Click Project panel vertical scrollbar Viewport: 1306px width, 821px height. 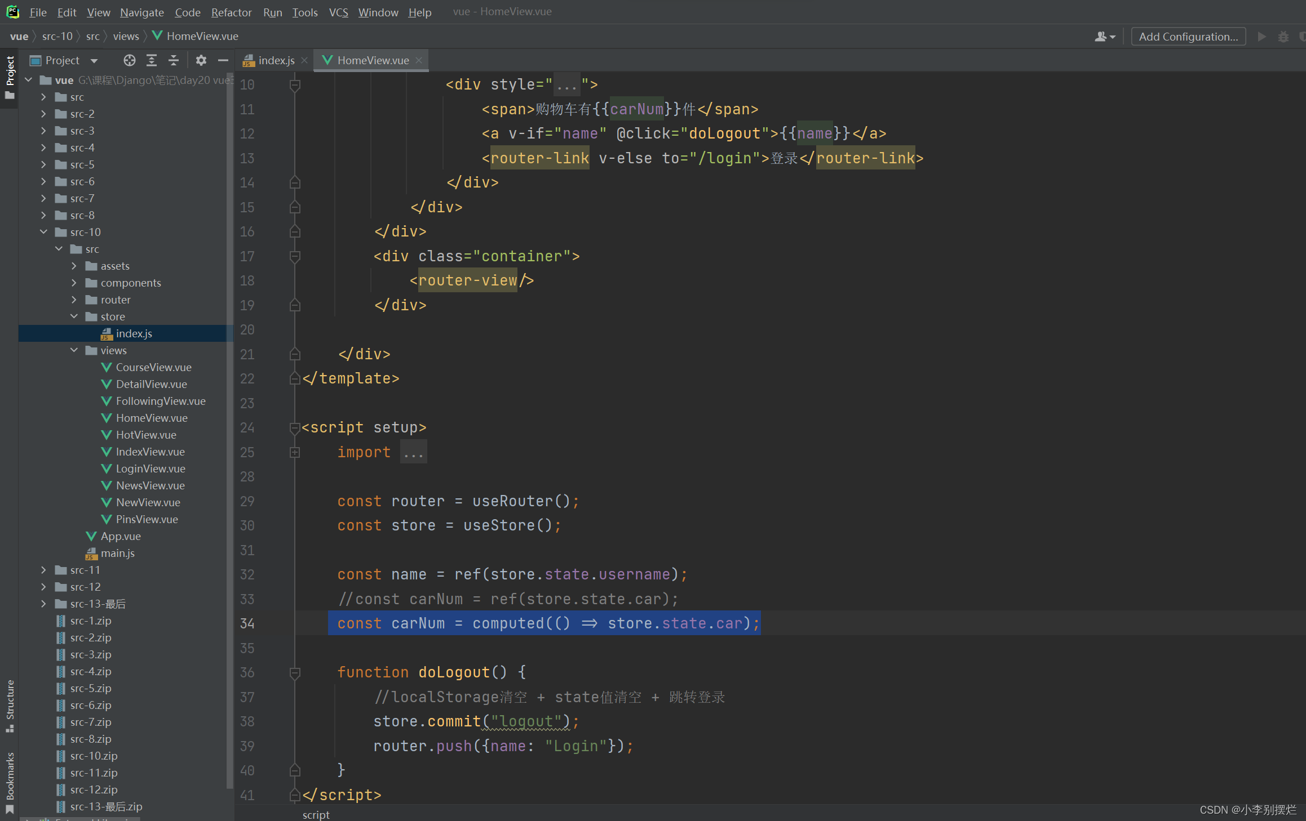coord(229,431)
